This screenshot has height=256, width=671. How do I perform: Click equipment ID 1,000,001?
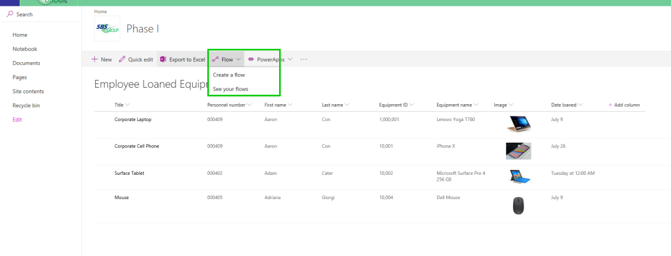pos(389,119)
